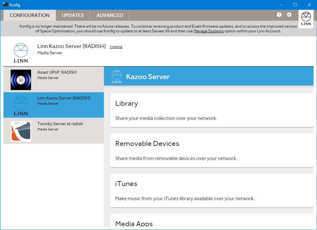Click the Konfig app icon in the title bar
Image resolution: width=317 pixels, height=230 pixels.
coord(5,5)
